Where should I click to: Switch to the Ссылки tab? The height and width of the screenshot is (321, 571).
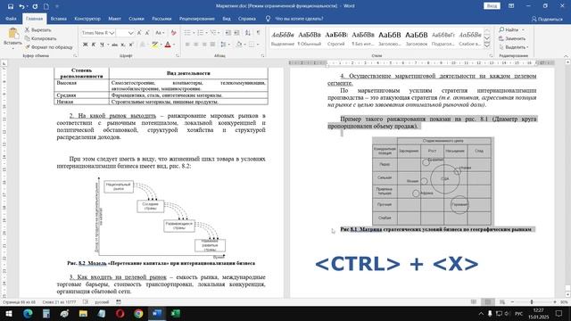point(137,19)
